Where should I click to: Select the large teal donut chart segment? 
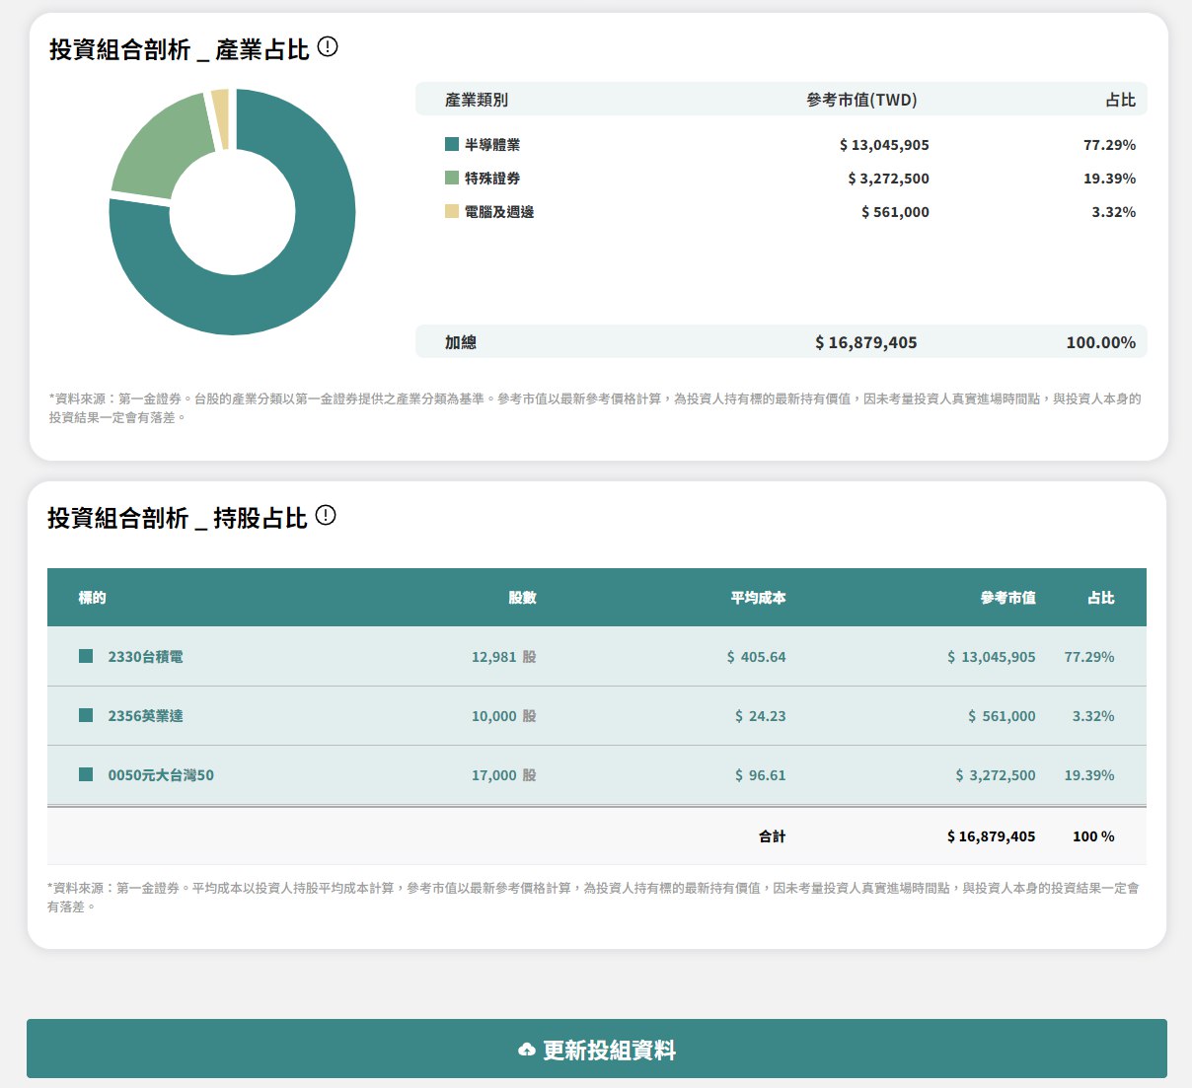[x=296, y=286]
